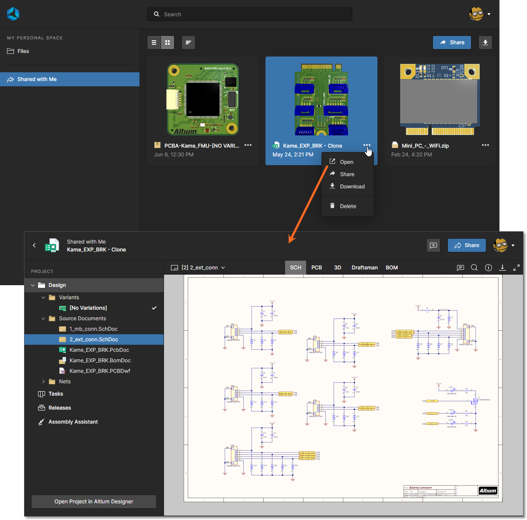Open the [2] 2_ext_conn document dropdown
The width and height of the screenshot is (527, 520).
pos(198,268)
